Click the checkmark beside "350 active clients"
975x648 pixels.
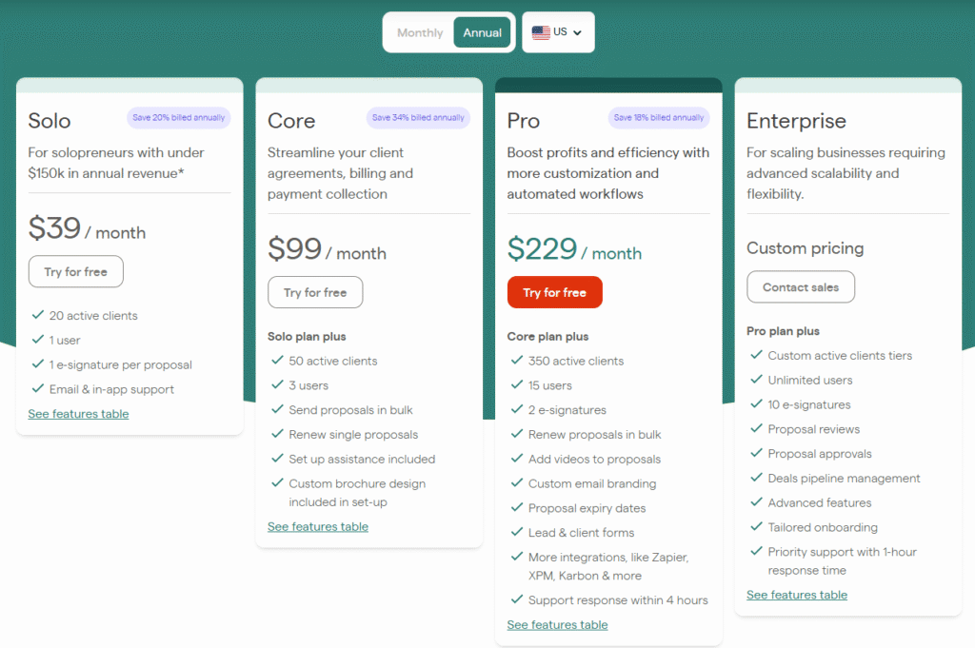(517, 361)
